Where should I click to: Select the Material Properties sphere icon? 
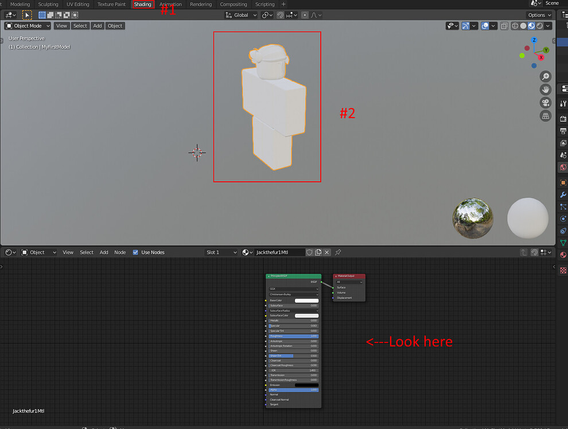[563, 254]
